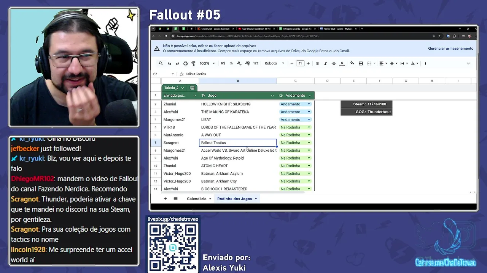Format cells as percent
Image resolution: width=487 pixels, height=273 pixels.
[231, 63]
